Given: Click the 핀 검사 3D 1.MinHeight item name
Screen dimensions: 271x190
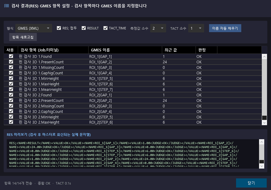Looking at the screenshot, I should 39,78.
